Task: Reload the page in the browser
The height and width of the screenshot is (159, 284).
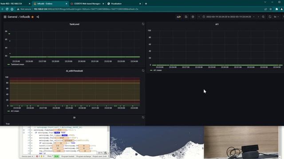Action: [7, 9]
